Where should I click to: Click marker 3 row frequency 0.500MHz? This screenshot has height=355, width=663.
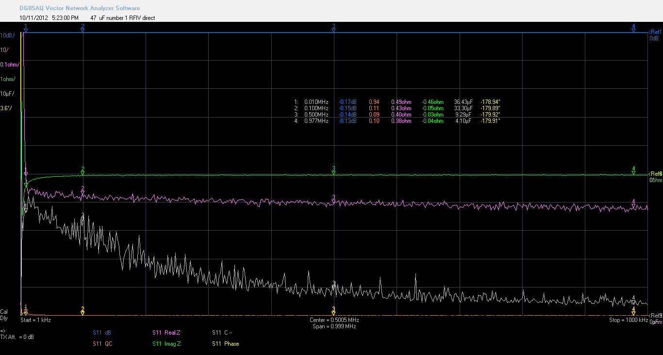(316, 115)
